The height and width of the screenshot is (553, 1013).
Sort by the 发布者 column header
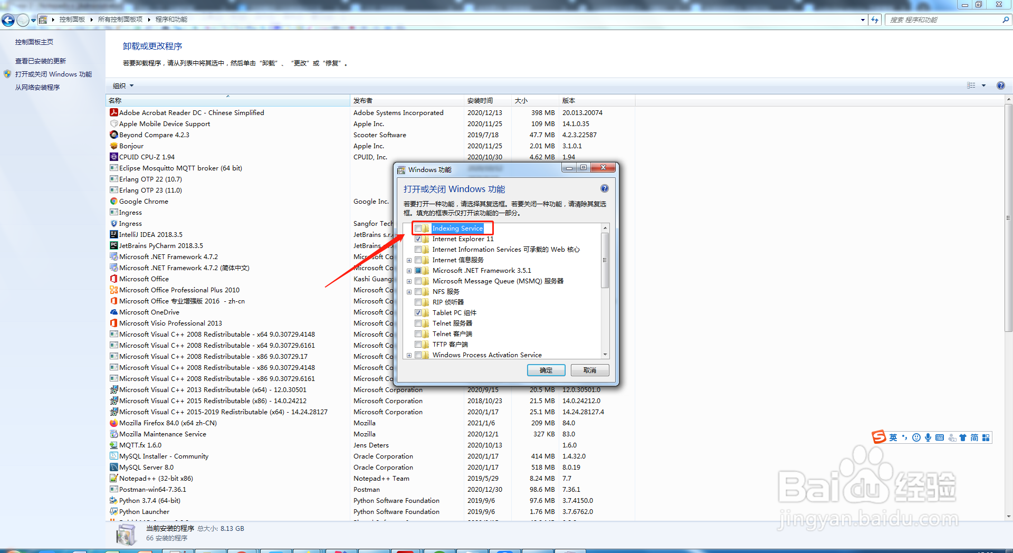click(407, 100)
